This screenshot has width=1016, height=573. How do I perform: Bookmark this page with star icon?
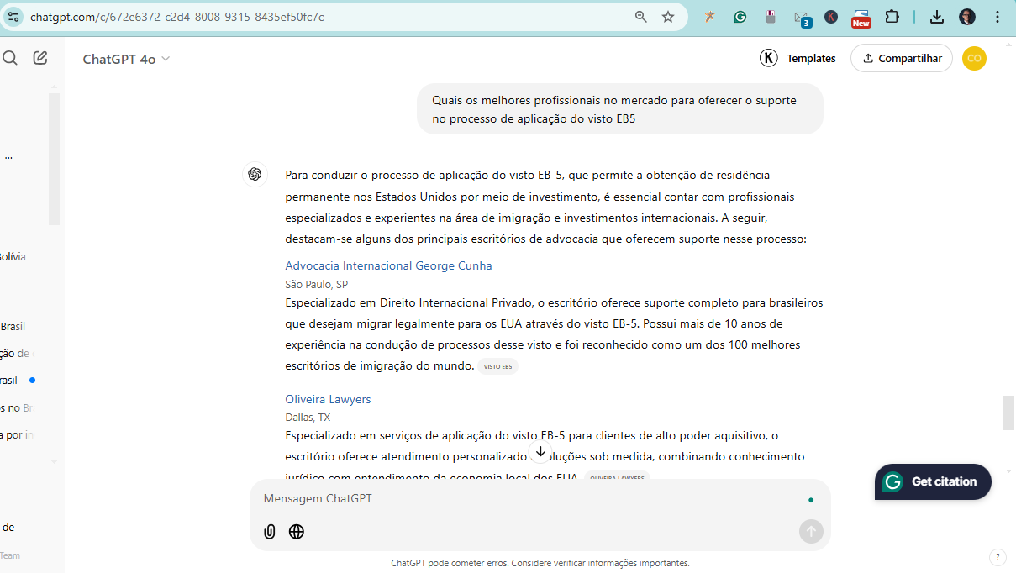coord(668,17)
